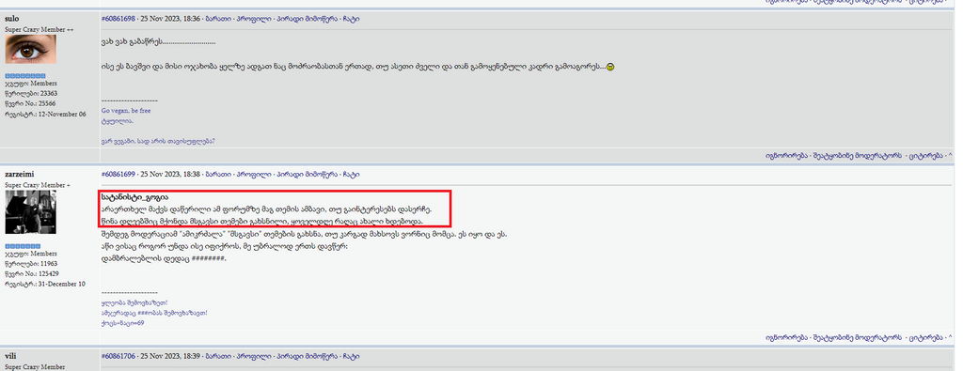The width and height of the screenshot is (963, 371).
Task: Open პირადი მიმოწერა link in vili's post header
Action: click(307, 356)
